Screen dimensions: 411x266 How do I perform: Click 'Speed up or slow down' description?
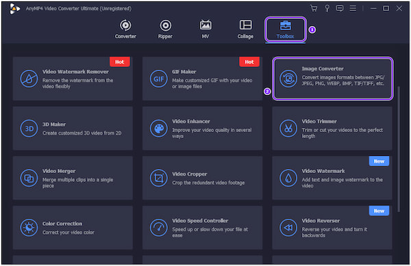tap(210, 232)
